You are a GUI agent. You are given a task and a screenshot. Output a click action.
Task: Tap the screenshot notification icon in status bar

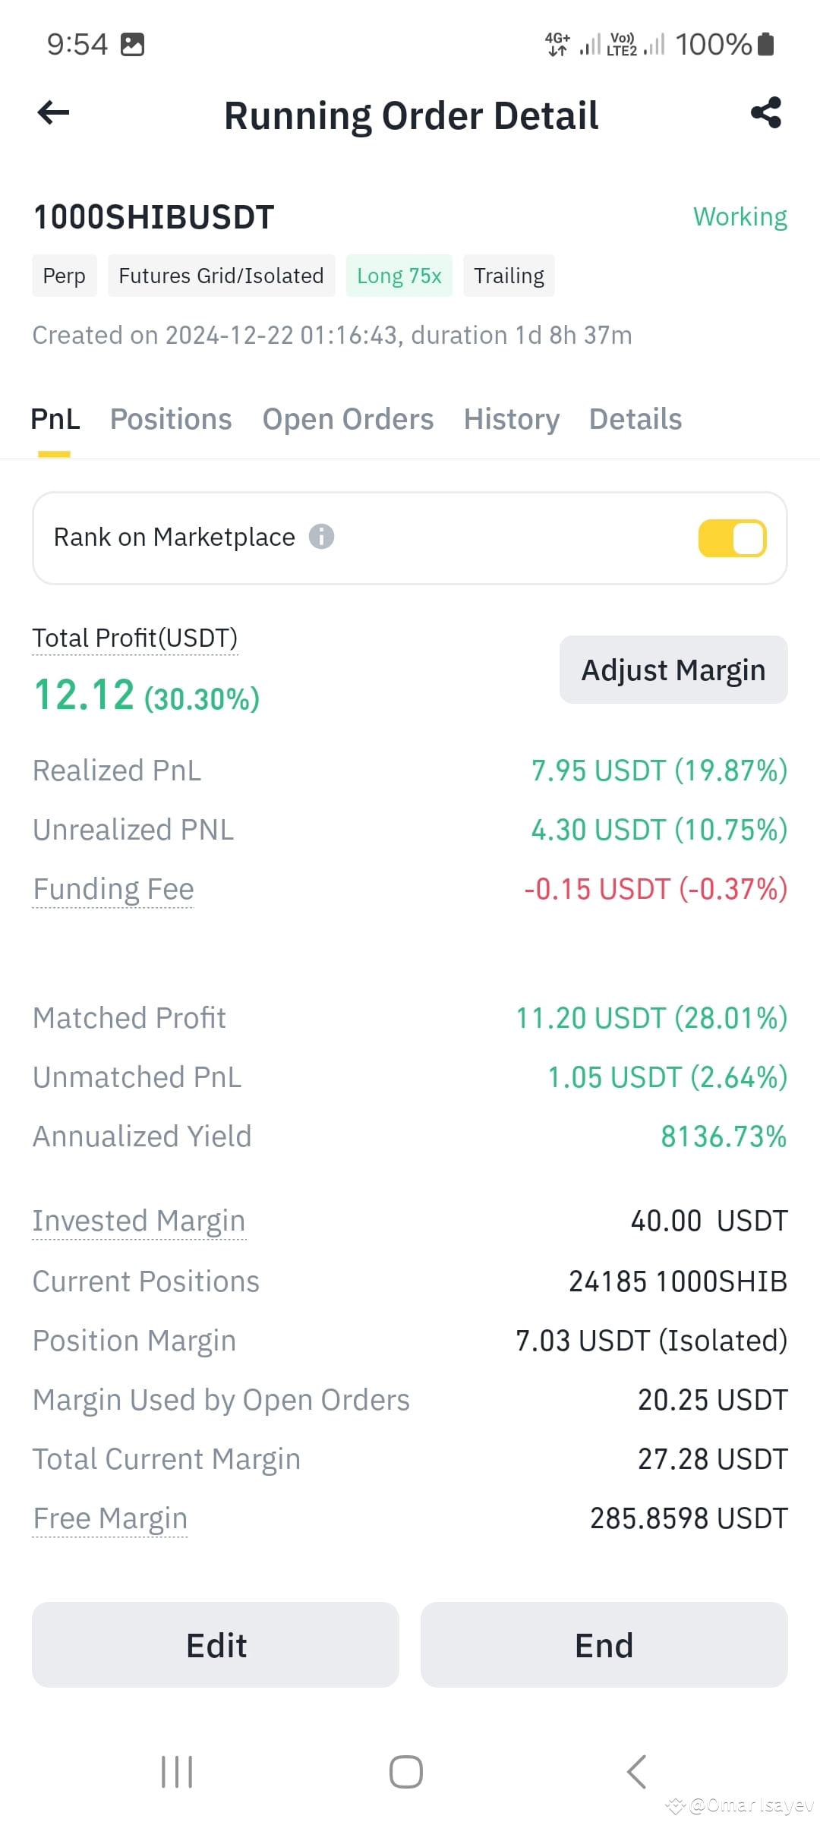tap(133, 44)
